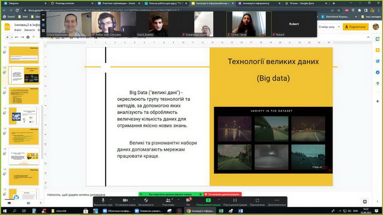Image resolution: width=383 pixels, height=215 pixels.
Task: Open Sketchbook bookmark in bookmarks bar
Action: (x=335, y=17)
